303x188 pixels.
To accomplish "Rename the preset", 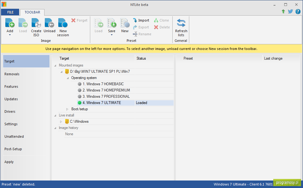I will point(142,34).
